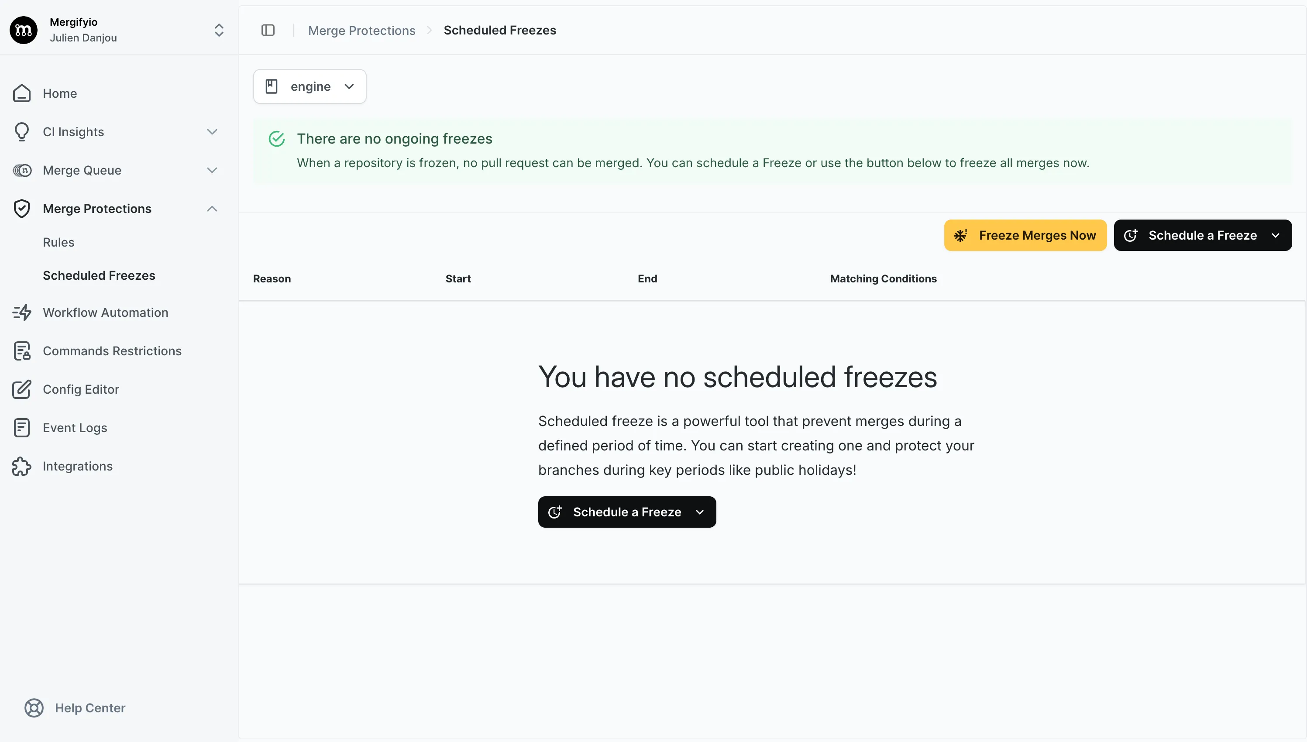The width and height of the screenshot is (1307, 742).
Task: Collapse the Merge Protections section
Action: click(212, 209)
